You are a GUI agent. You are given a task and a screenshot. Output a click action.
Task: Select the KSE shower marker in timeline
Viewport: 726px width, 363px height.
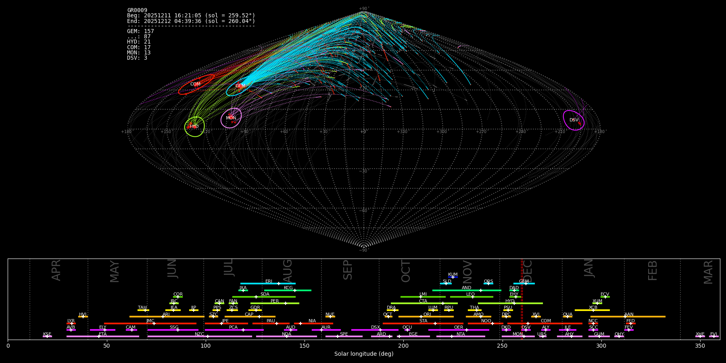pyautogui.click(x=47, y=336)
